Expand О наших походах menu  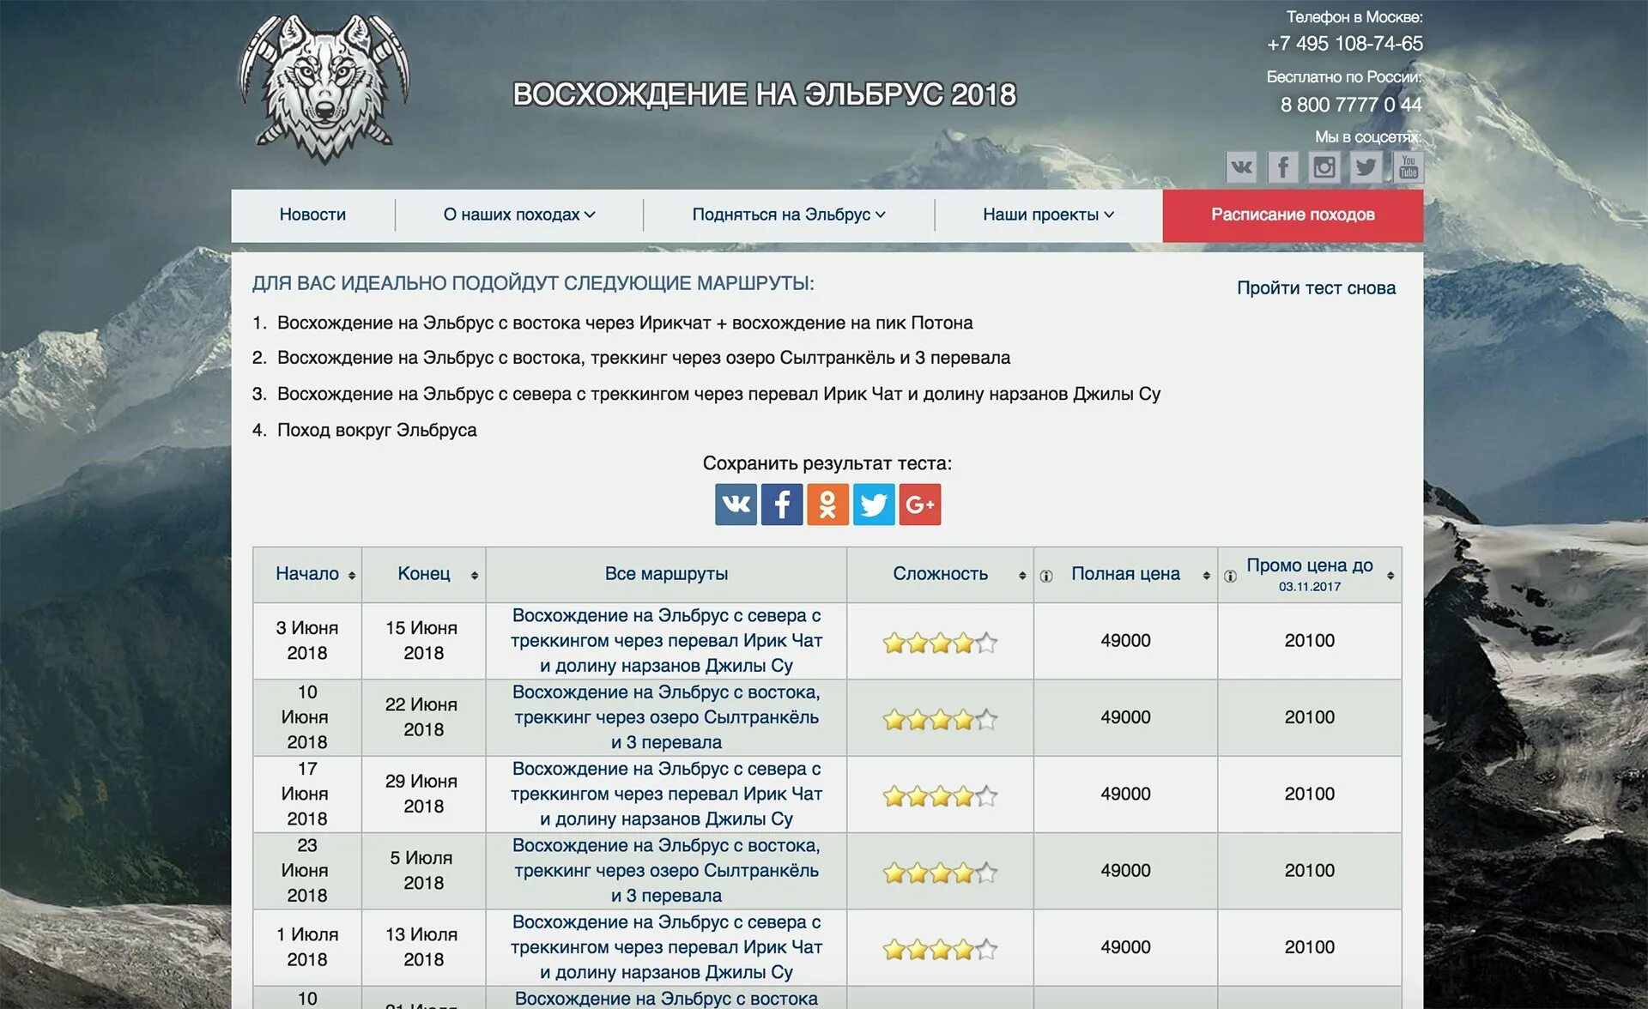(x=518, y=215)
